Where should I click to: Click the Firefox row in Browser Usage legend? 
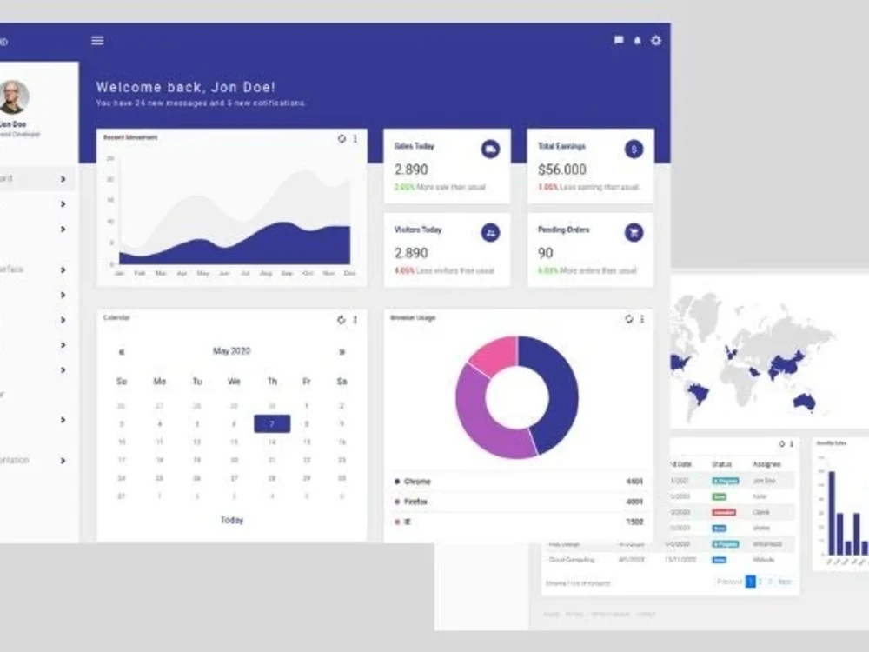(x=518, y=502)
